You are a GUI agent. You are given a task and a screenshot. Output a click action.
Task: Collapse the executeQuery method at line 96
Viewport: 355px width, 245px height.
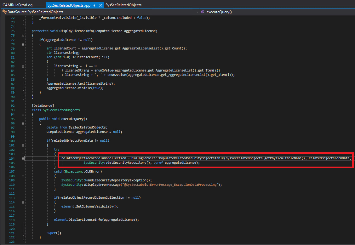[x=23, y=123]
